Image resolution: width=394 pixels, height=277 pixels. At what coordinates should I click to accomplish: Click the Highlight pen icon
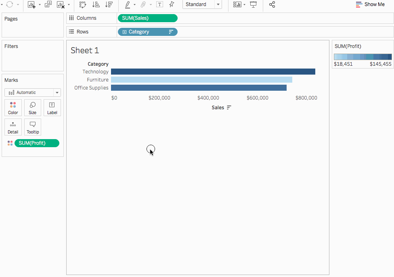pos(128,4)
